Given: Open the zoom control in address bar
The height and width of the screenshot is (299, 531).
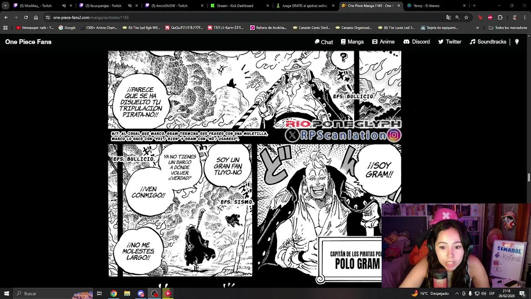Looking at the screenshot, I should (x=457, y=17).
